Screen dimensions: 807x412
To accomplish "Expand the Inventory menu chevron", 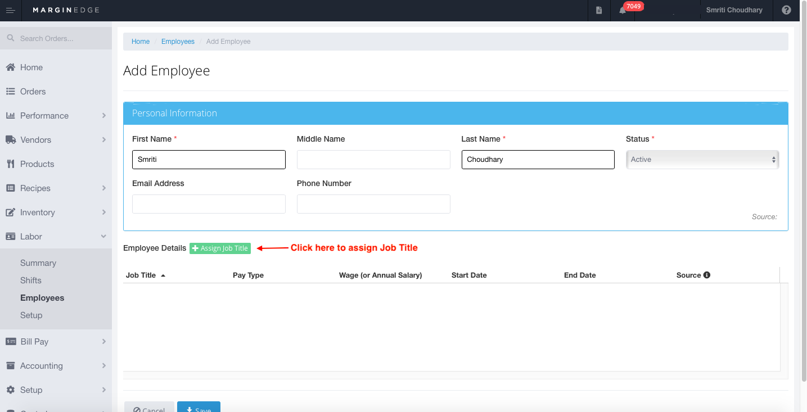I will (104, 212).
